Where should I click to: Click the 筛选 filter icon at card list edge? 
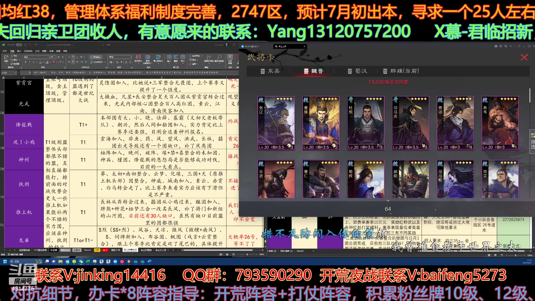[532, 141]
